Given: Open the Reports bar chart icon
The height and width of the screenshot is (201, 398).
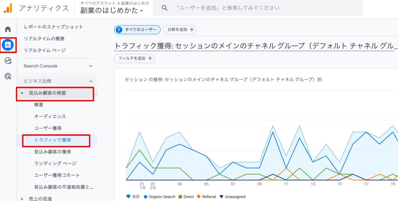Looking at the screenshot, I should click(8, 45).
